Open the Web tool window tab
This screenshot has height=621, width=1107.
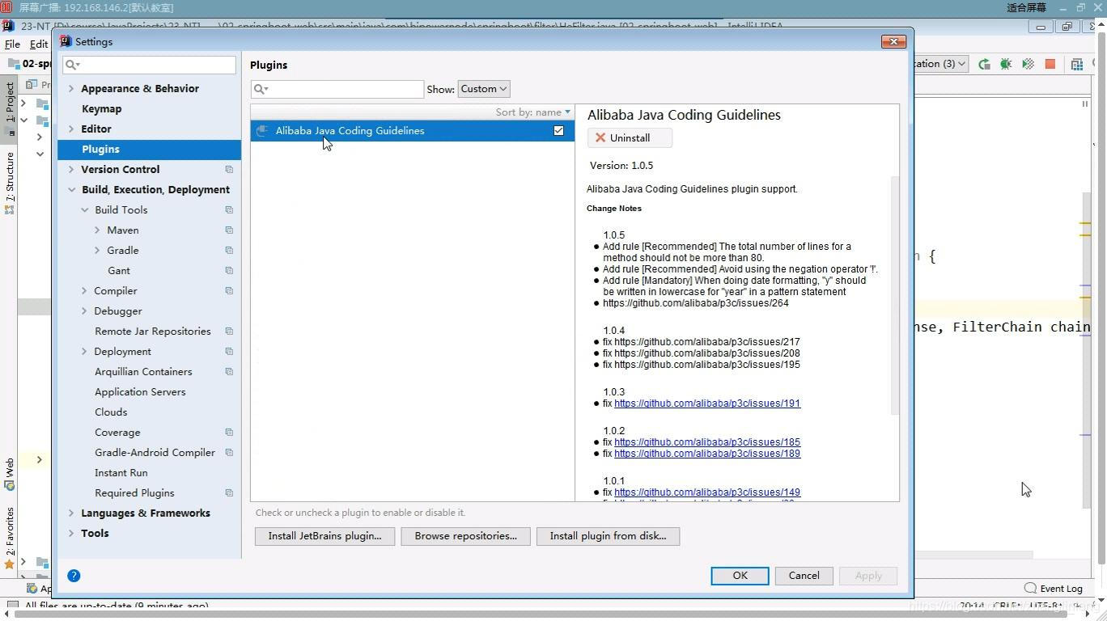(10, 474)
